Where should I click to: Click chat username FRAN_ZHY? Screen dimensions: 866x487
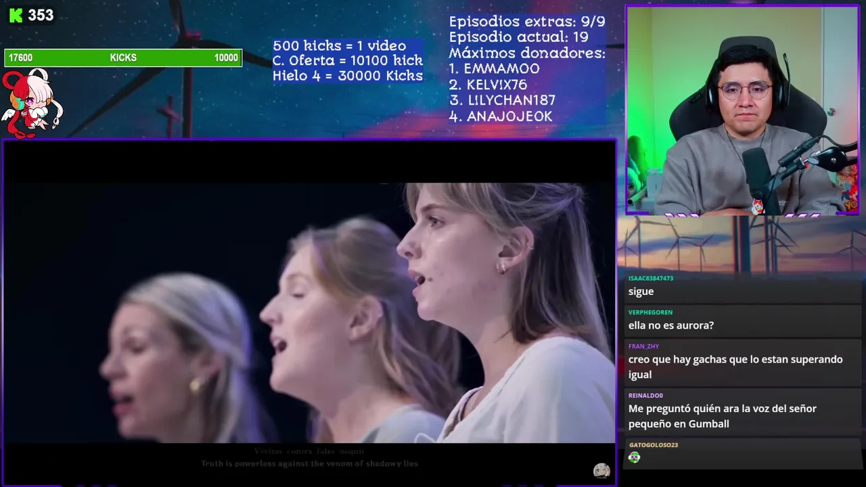(x=643, y=346)
